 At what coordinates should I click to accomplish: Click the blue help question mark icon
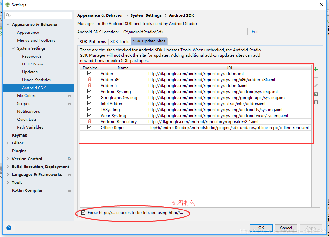tap(9, 228)
